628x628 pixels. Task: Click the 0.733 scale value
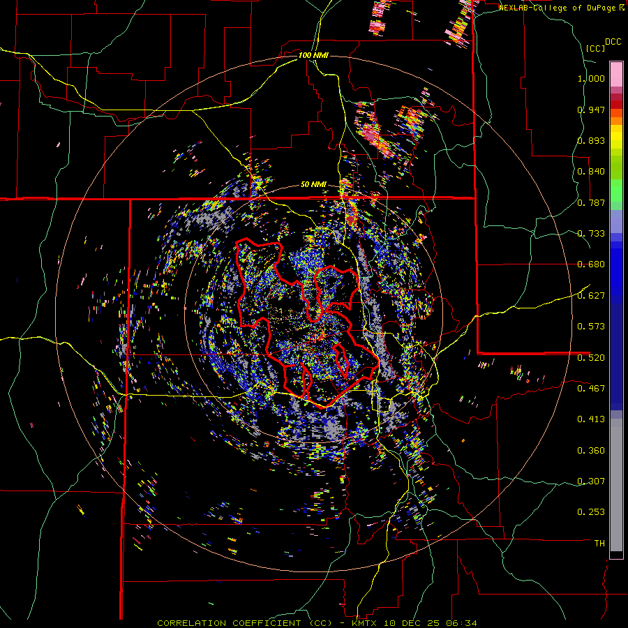tap(591, 234)
